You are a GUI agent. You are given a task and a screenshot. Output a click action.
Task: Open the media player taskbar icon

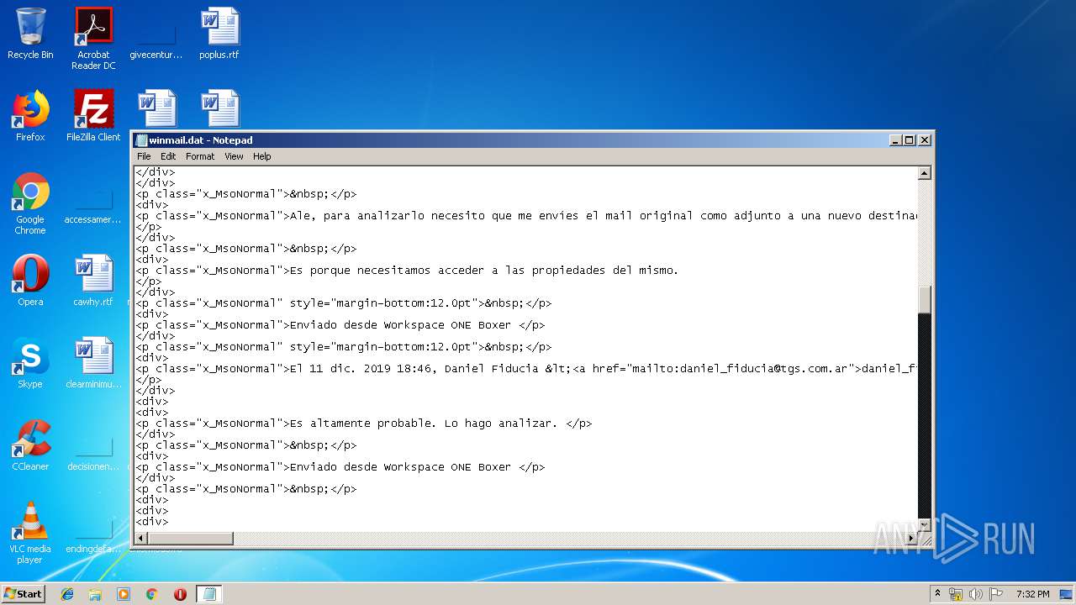coord(124,594)
